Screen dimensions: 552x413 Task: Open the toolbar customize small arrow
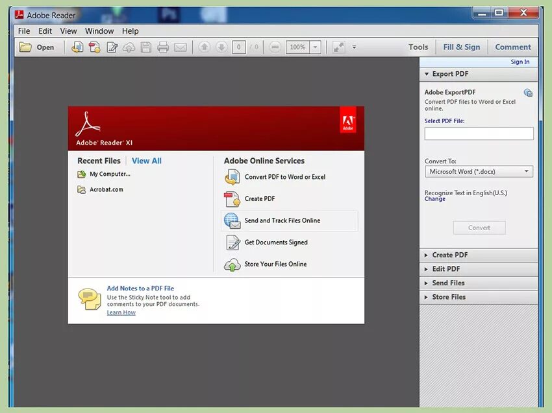click(354, 47)
